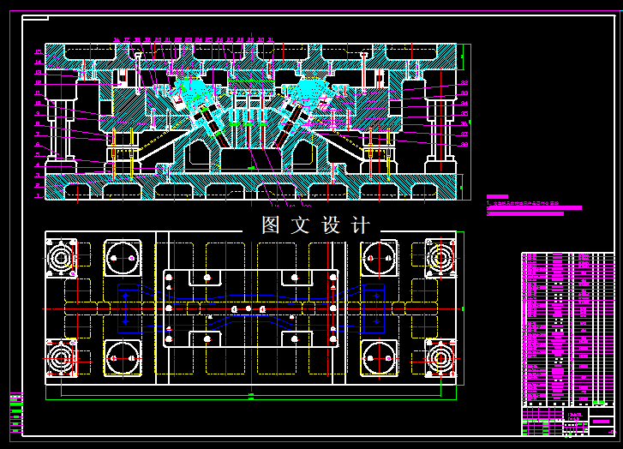Click callout number 37 on right side
Viewport: 623px width, 449px height.
tap(464, 135)
